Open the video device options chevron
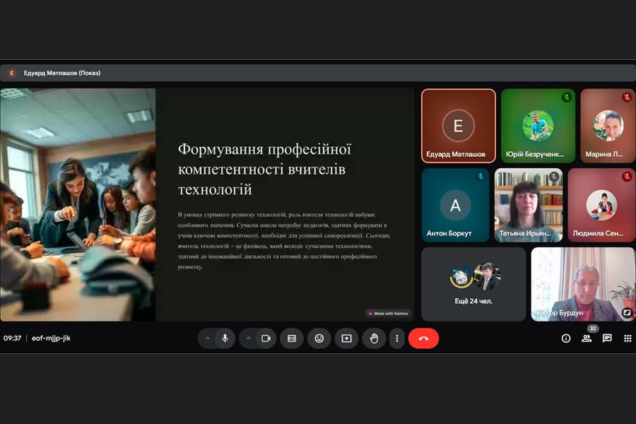 (248, 338)
